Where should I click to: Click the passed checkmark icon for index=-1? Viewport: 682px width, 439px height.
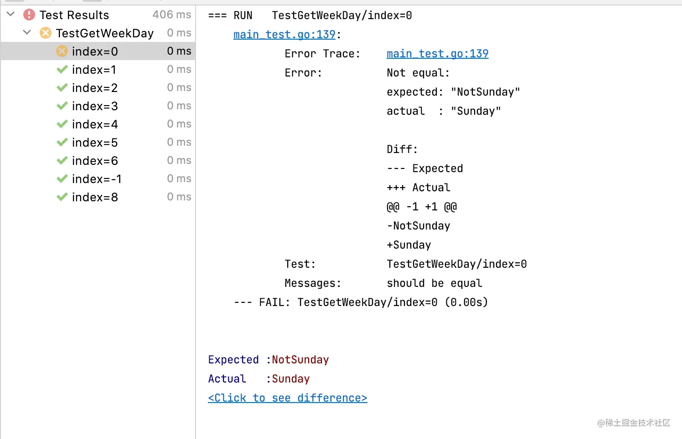(x=62, y=179)
